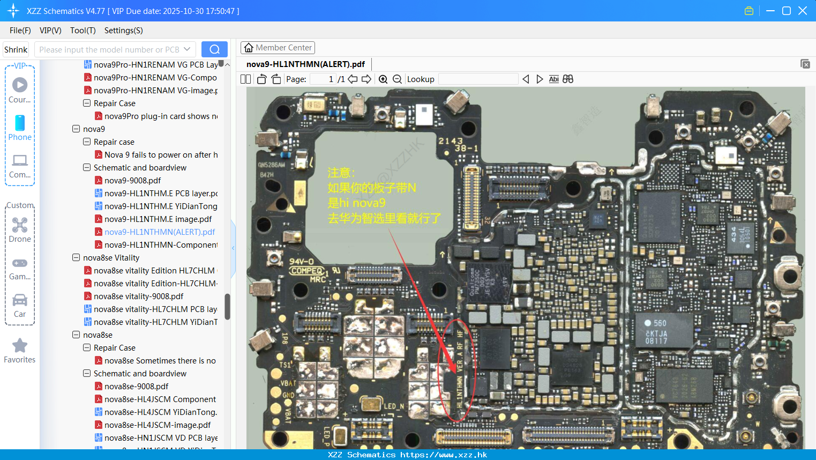Select the nova9-HL1NTHMN(ALERT).pdf tab
Image resolution: width=816 pixels, height=460 pixels.
pos(305,64)
